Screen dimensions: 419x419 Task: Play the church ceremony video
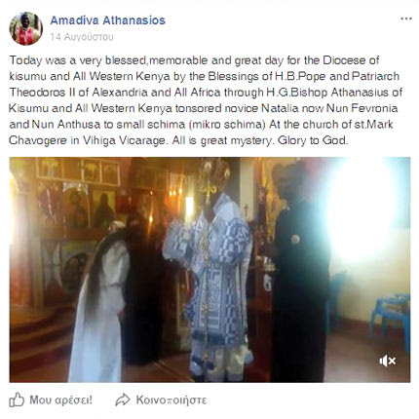coord(209,270)
